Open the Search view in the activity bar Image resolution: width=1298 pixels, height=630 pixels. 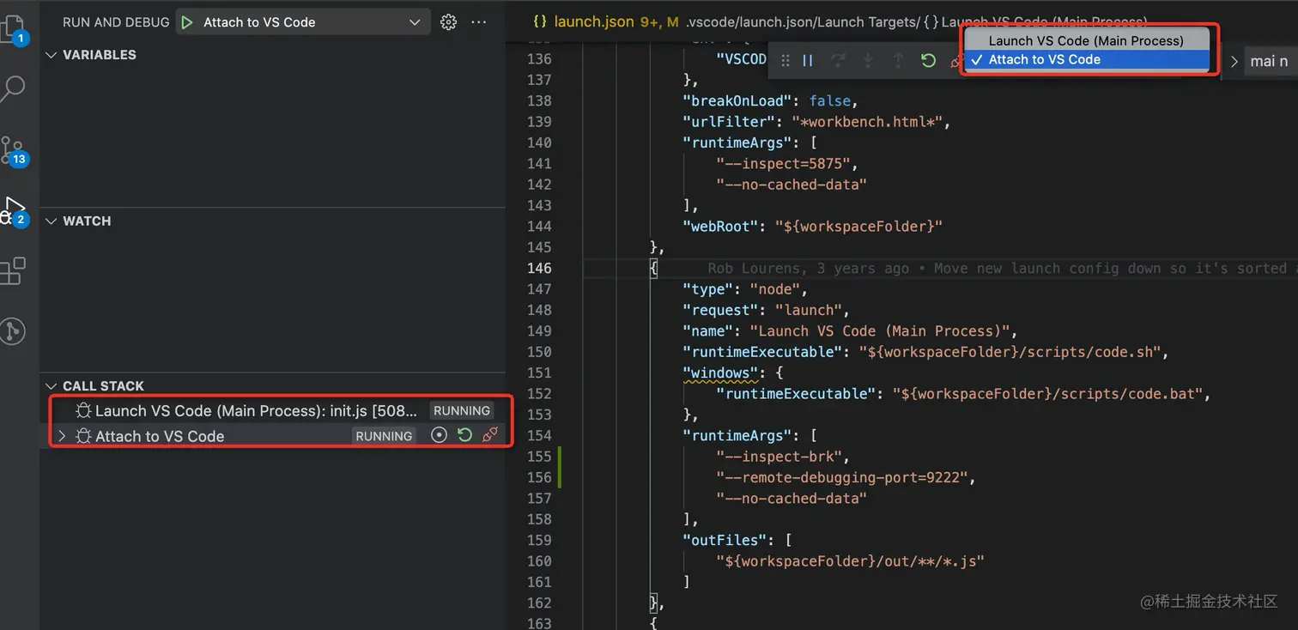point(12,88)
